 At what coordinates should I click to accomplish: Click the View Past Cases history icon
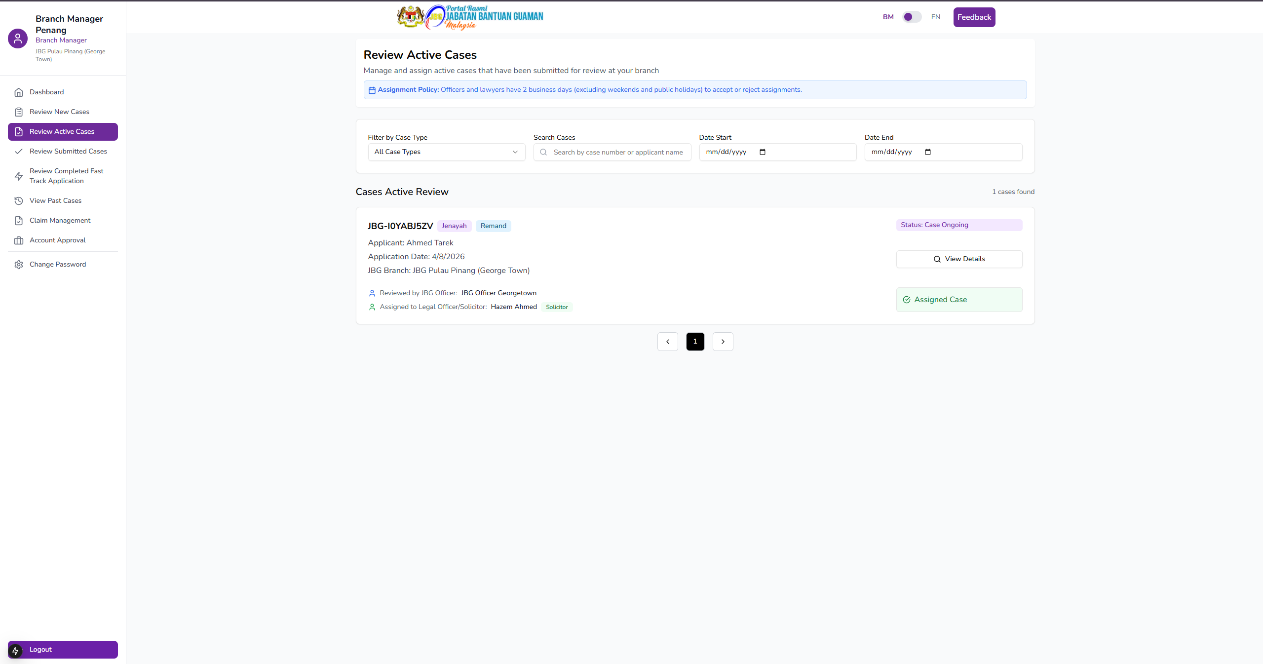click(x=19, y=201)
